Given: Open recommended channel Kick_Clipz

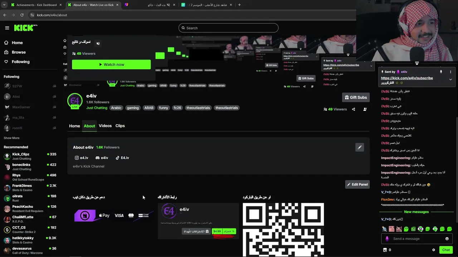Looking at the screenshot, I should (x=30, y=156).
